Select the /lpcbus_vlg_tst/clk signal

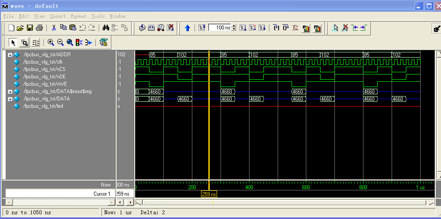(43, 62)
